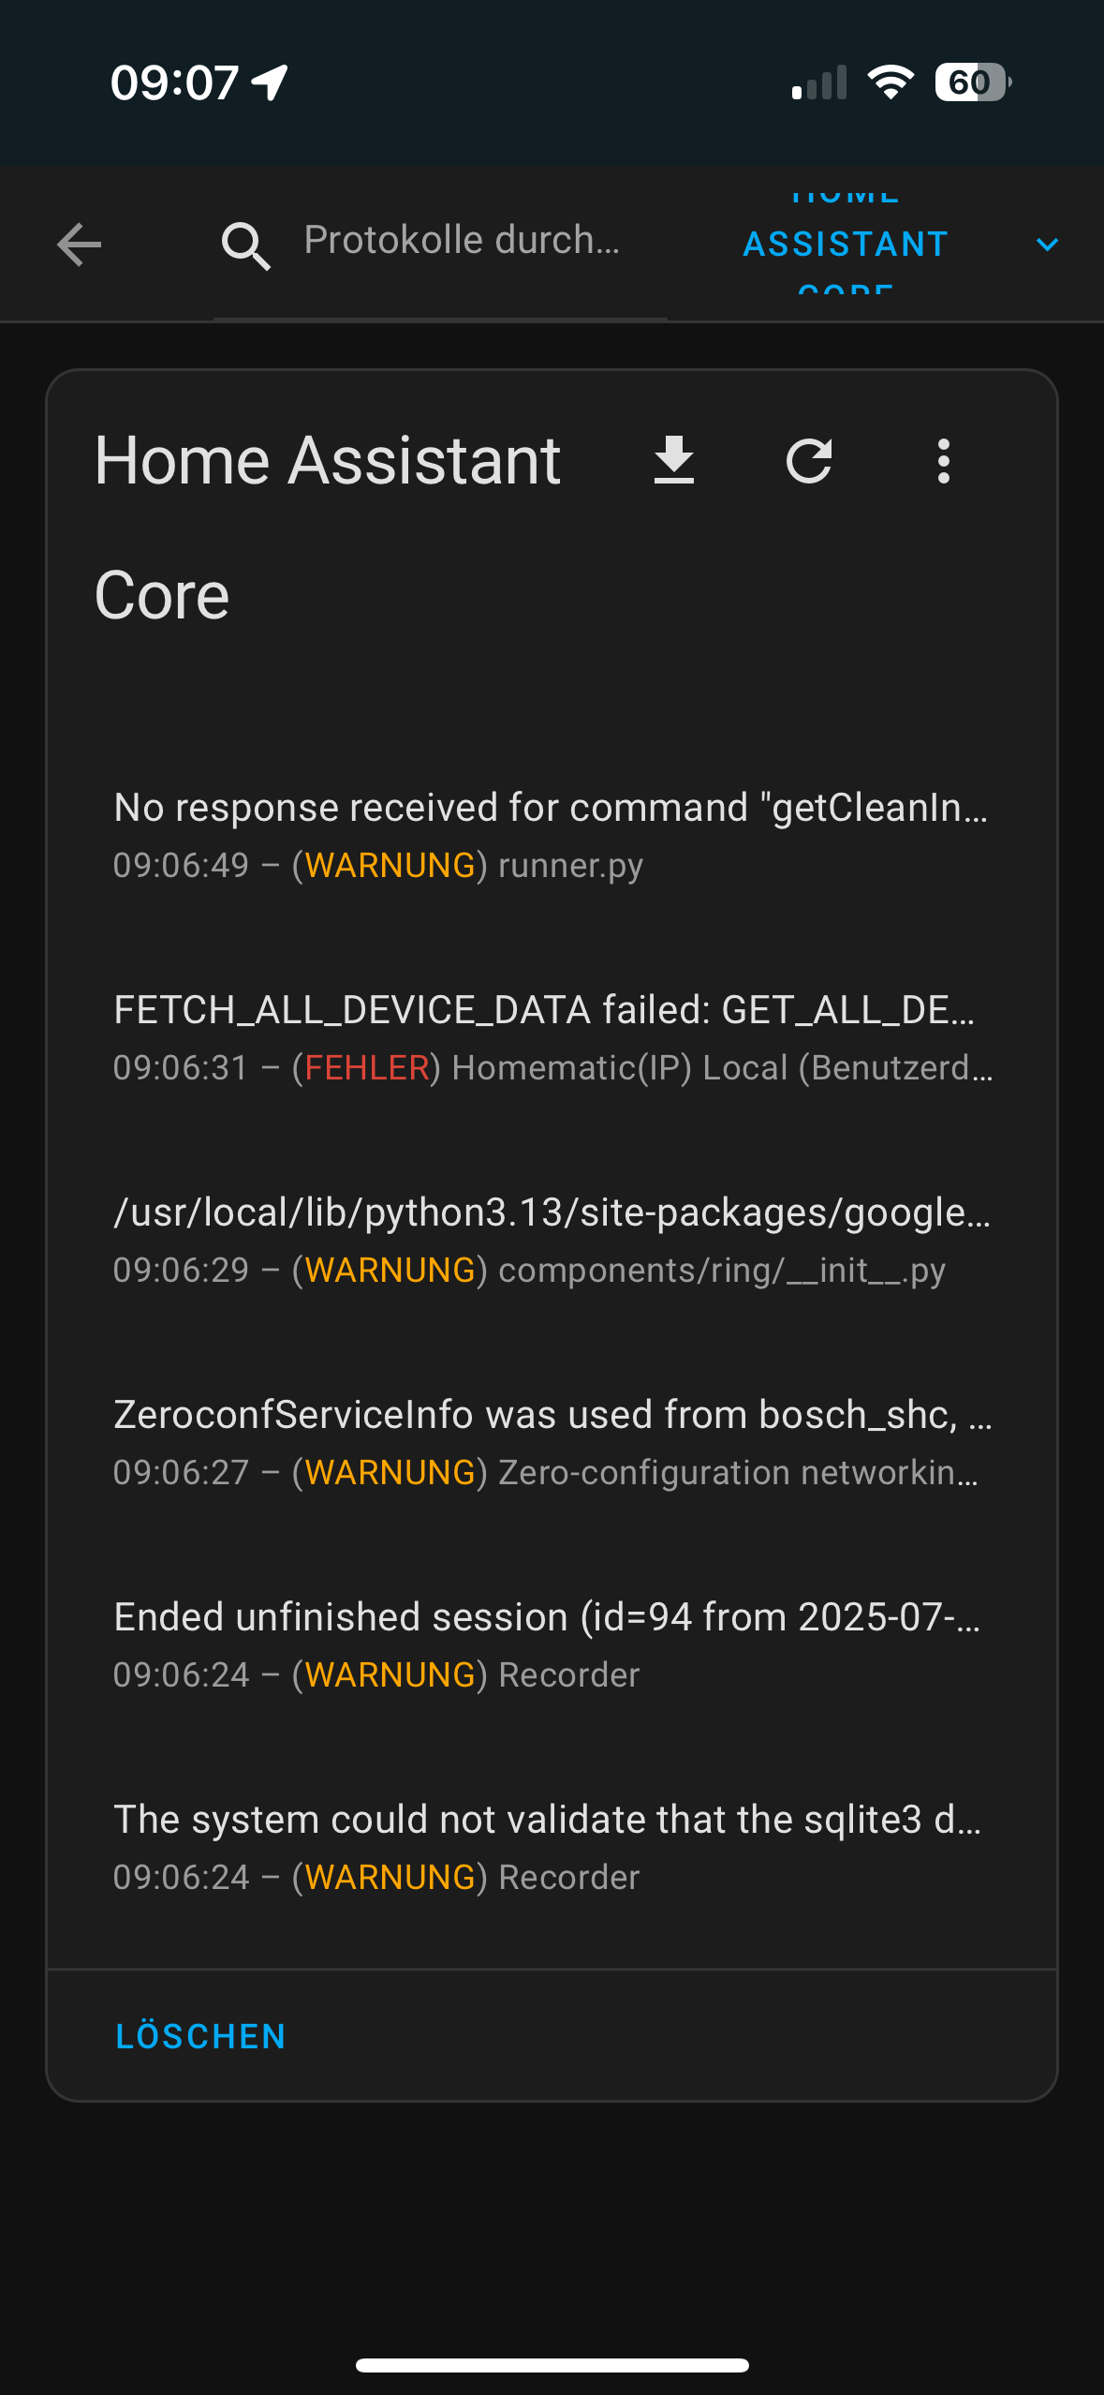Tap the 09:07 clock in status bar
This screenshot has width=1104, height=2395.
[x=174, y=82]
